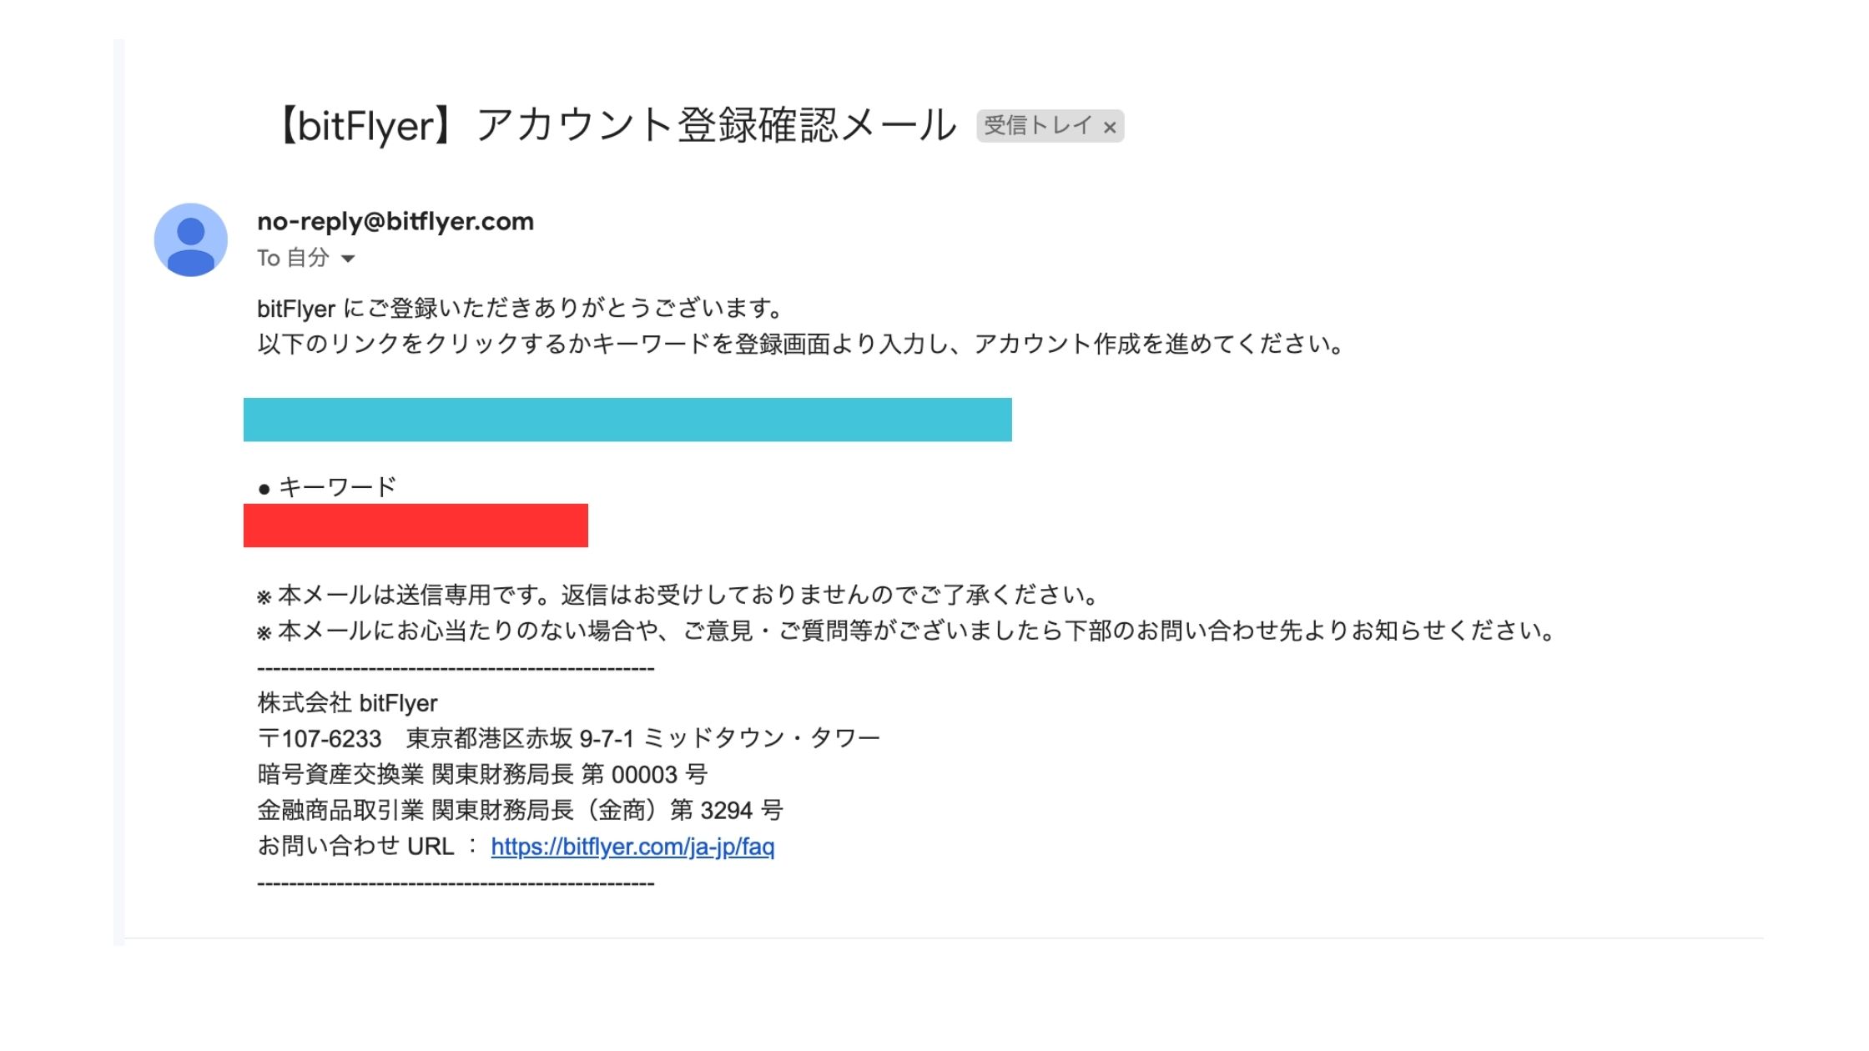Click the To 自分 recipient text

pyautogui.click(x=293, y=258)
